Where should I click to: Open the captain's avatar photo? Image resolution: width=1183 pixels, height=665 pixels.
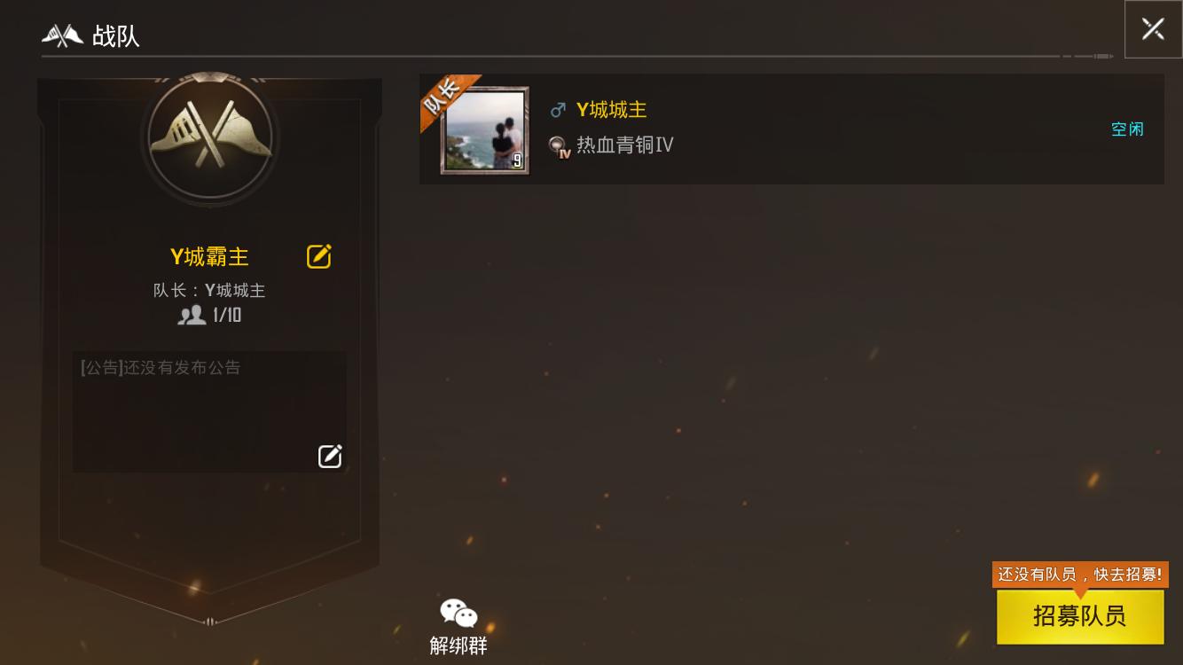pyautogui.click(x=485, y=130)
